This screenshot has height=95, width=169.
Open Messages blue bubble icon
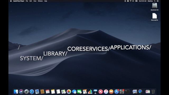[74, 92]
